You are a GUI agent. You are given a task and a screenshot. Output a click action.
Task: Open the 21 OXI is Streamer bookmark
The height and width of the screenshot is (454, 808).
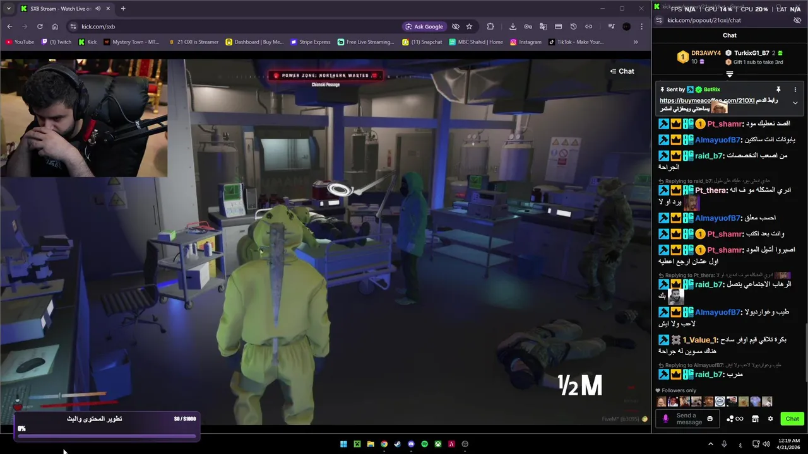(x=194, y=42)
